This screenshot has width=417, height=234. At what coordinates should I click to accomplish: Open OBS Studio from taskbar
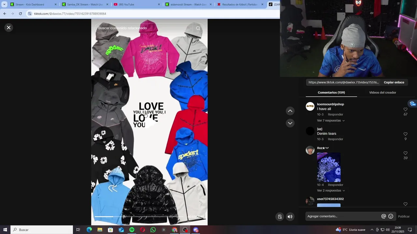[x=185, y=230]
